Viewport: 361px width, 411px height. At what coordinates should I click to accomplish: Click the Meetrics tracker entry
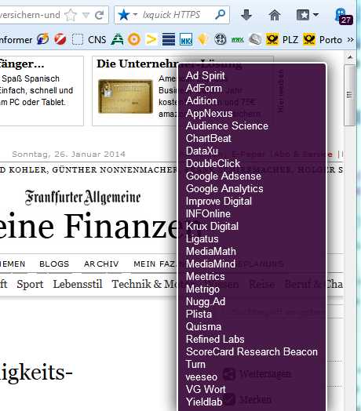[x=205, y=277]
